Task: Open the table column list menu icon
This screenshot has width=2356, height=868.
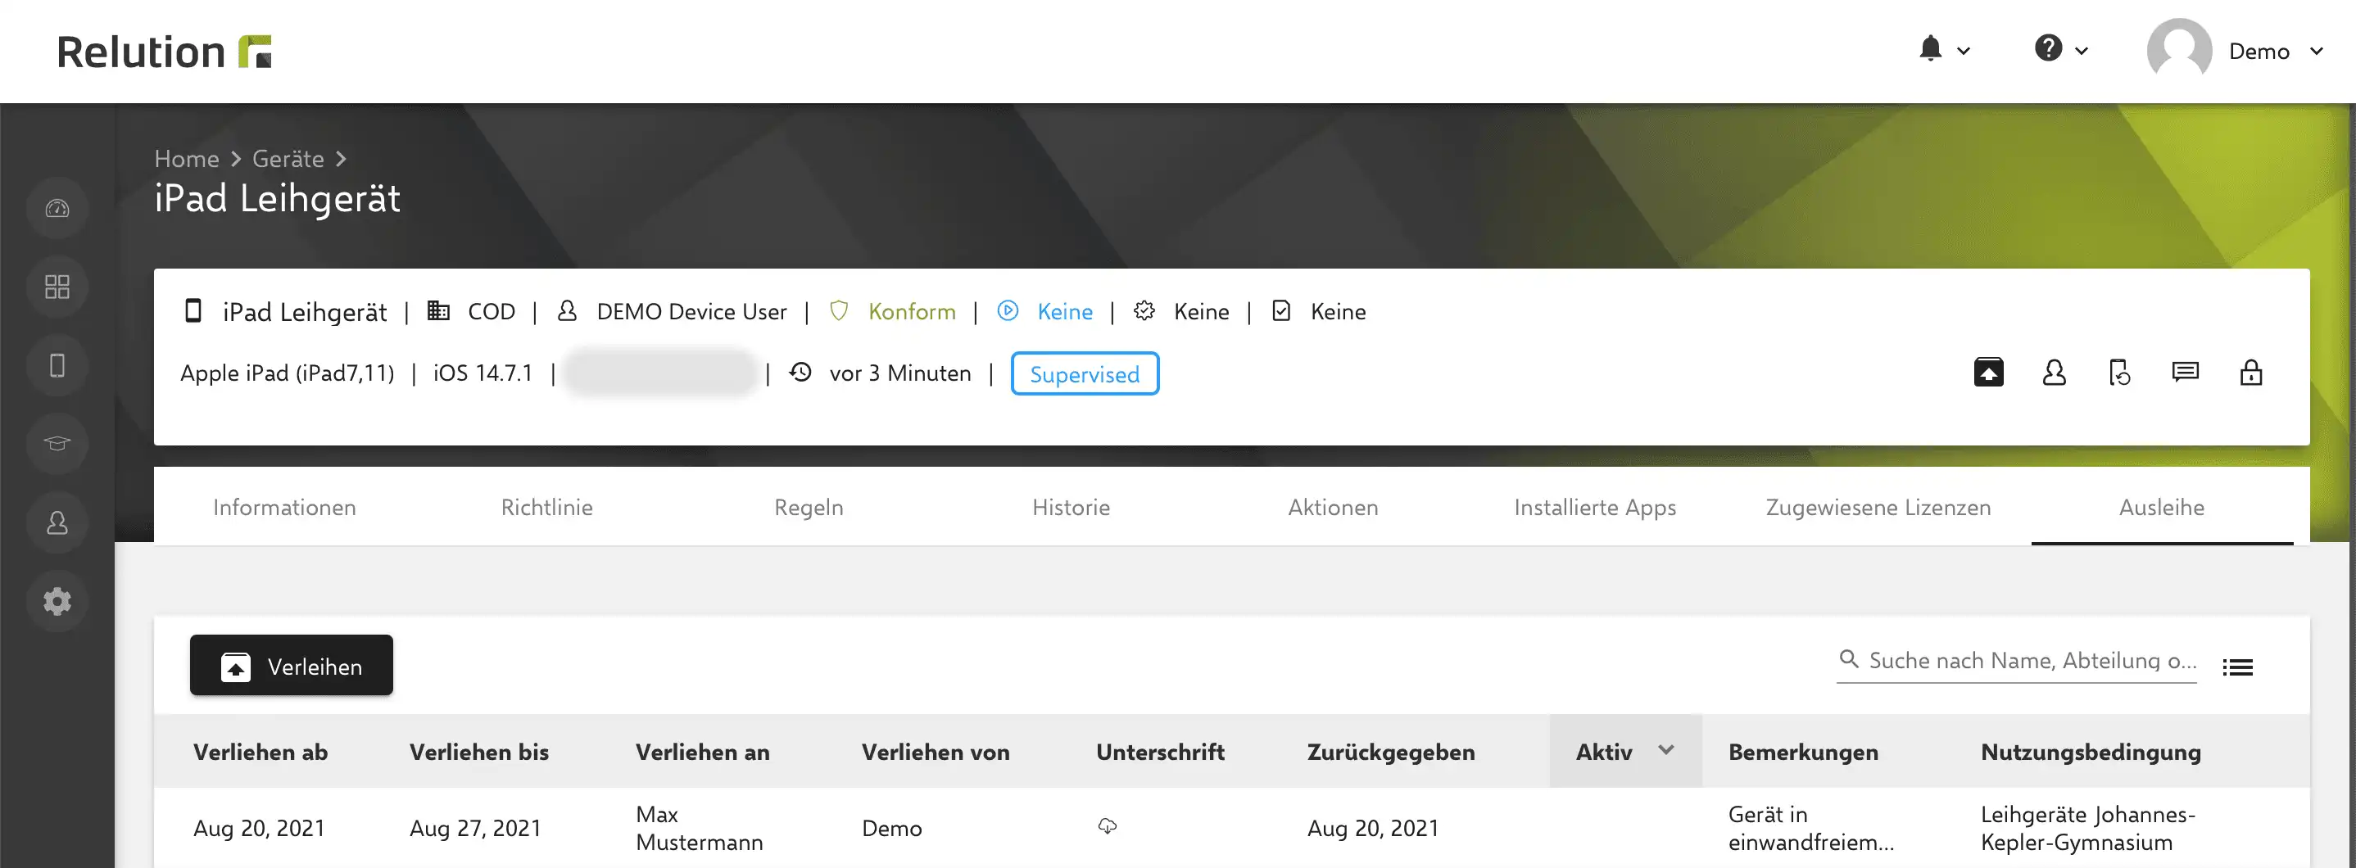Action: click(x=2238, y=667)
